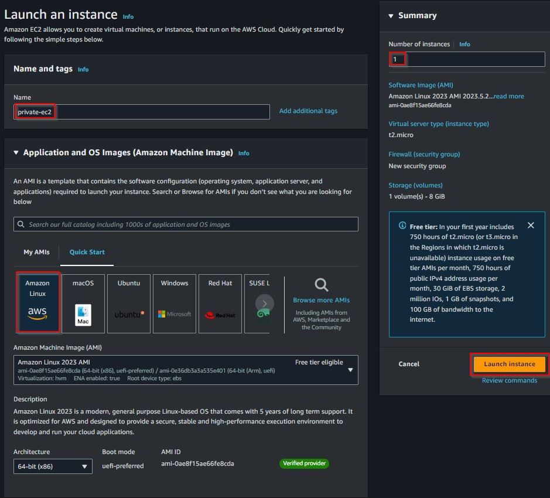Click the Mac icon on macOS tile

83,315
